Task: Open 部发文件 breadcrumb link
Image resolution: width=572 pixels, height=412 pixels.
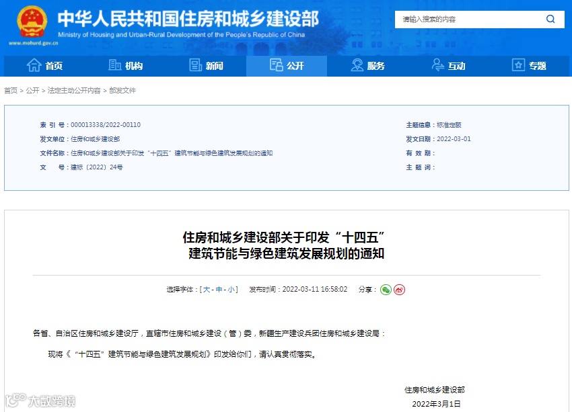Action: click(x=122, y=90)
